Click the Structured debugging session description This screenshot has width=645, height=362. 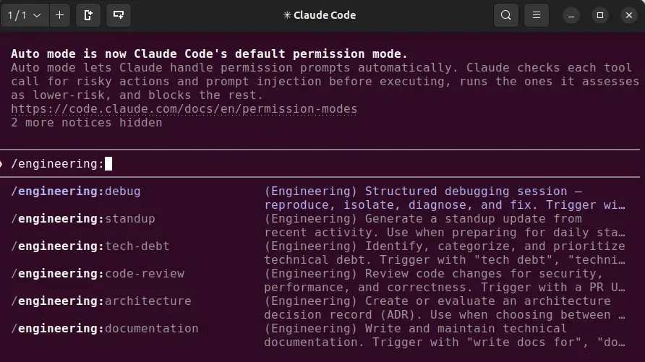click(x=444, y=198)
